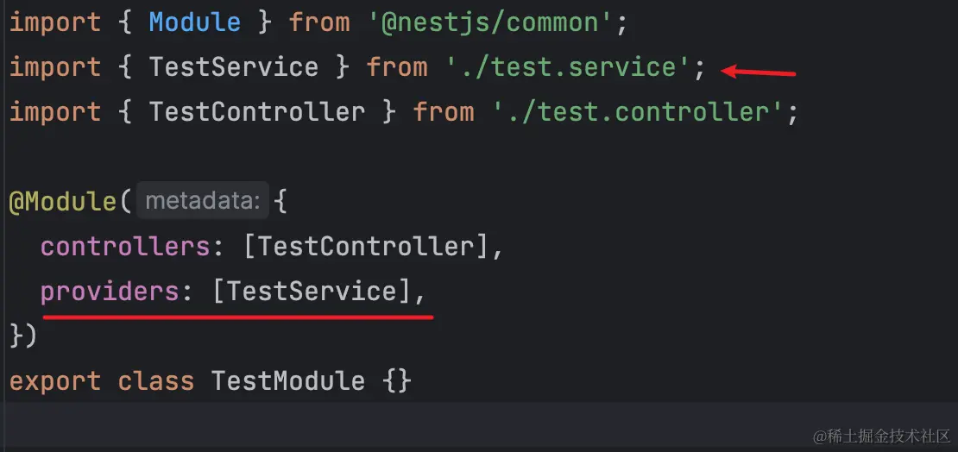The width and height of the screenshot is (958, 452).
Task: Open the './test.service' import path
Action: tap(569, 67)
